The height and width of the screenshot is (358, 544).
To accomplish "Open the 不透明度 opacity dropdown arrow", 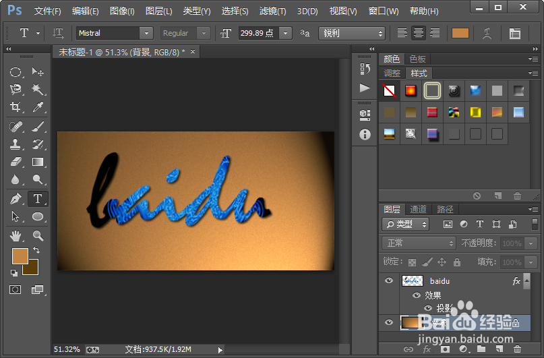I will [x=531, y=243].
